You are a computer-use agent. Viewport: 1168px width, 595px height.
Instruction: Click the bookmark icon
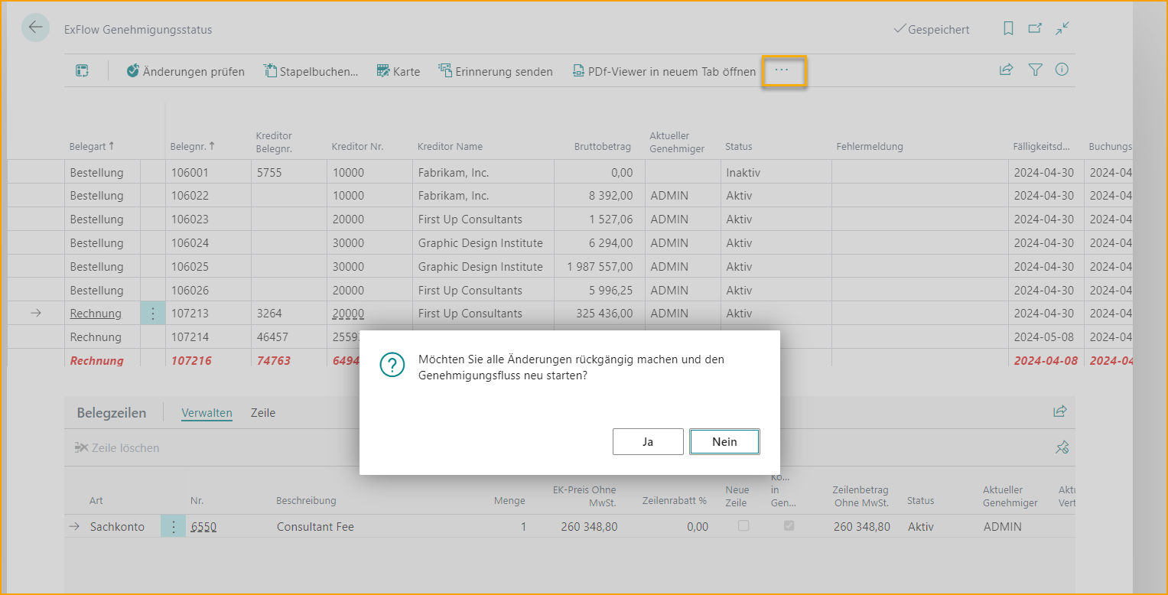pos(1008,28)
